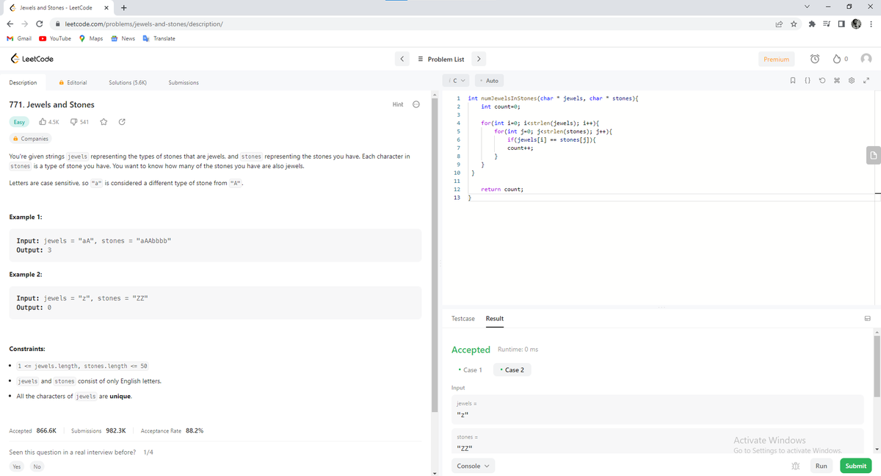Image resolution: width=881 pixels, height=476 pixels.
Task: Click the Easy difficulty badge
Action: click(20, 122)
